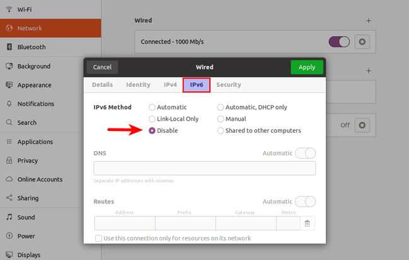The height and width of the screenshot is (260, 409).
Task: Turn off the Wired connection switch
Action: tap(339, 42)
